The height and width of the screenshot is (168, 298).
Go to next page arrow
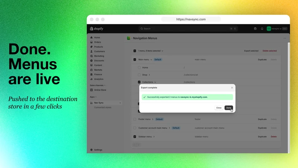138,145
